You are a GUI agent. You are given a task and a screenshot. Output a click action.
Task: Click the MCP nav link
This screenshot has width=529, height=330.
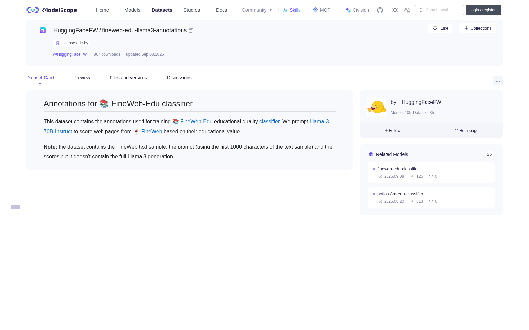[322, 10]
